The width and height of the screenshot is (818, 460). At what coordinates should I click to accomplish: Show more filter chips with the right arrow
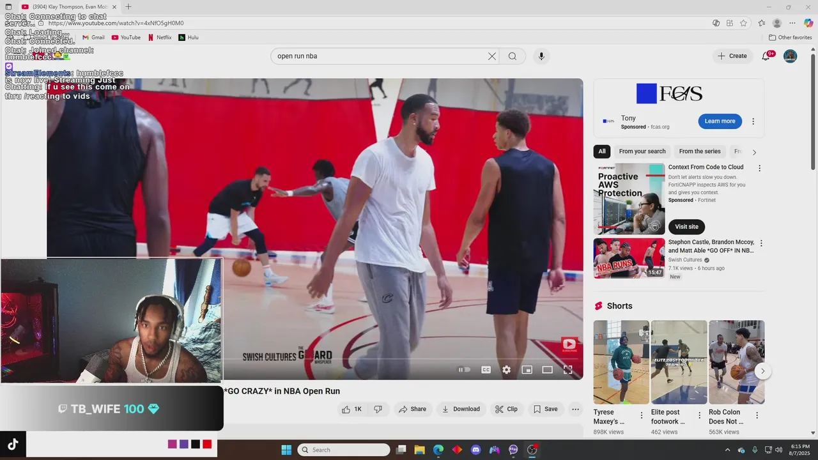coord(754,152)
